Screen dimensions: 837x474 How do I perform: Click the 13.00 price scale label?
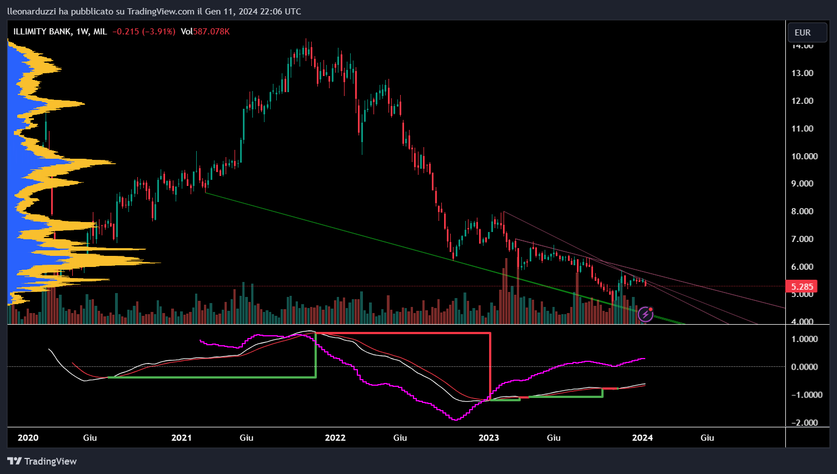(x=803, y=73)
